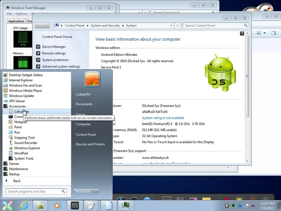The width and height of the screenshot is (281, 211).
Task: Open Notepad from Accessories
Action: (20, 122)
